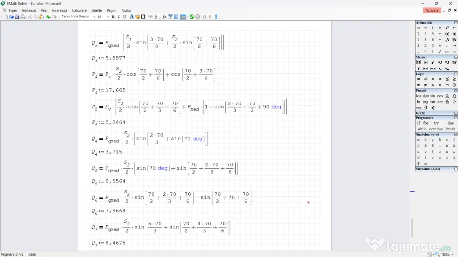Insert the Greek letter lambda

[x=454, y=146]
